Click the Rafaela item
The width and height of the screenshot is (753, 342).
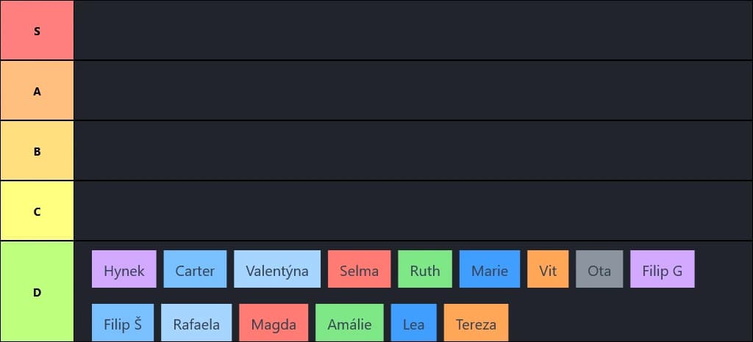pyautogui.click(x=196, y=323)
